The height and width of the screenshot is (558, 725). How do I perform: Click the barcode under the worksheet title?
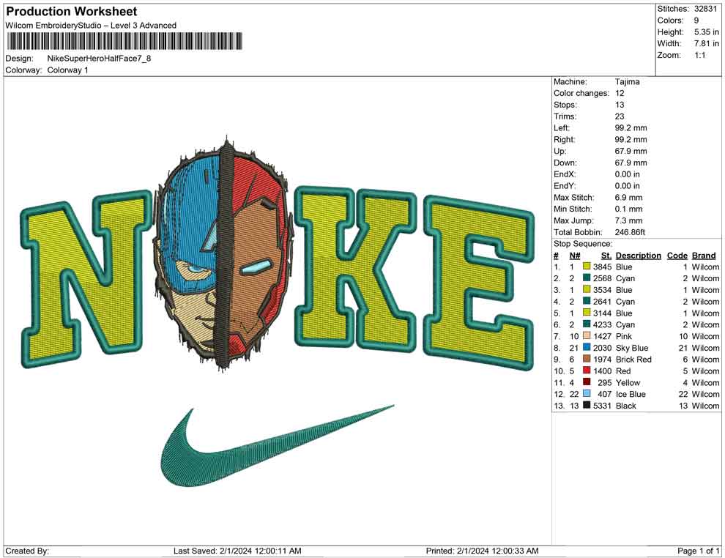click(124, 41)
